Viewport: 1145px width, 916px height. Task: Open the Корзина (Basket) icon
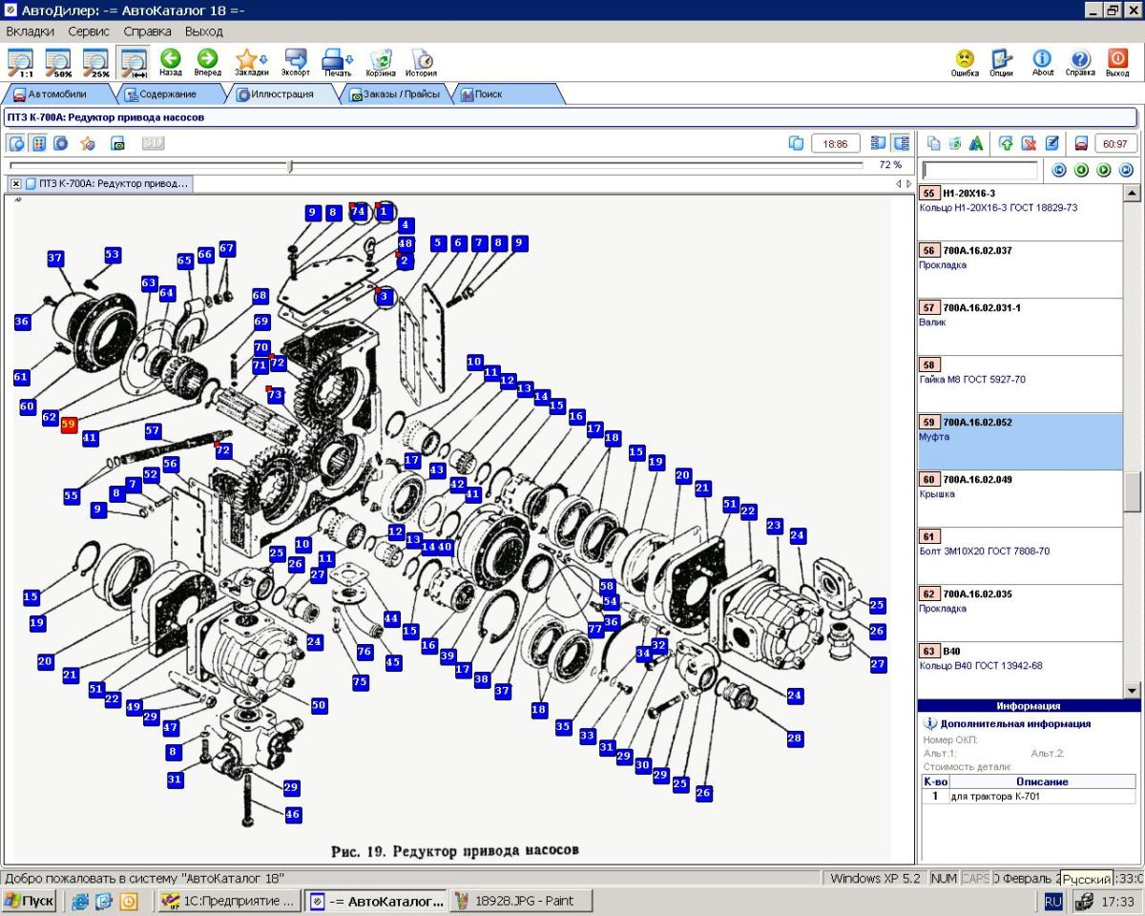point(380,59)
